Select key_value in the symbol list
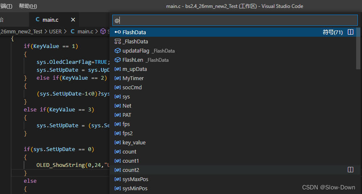 134,142
